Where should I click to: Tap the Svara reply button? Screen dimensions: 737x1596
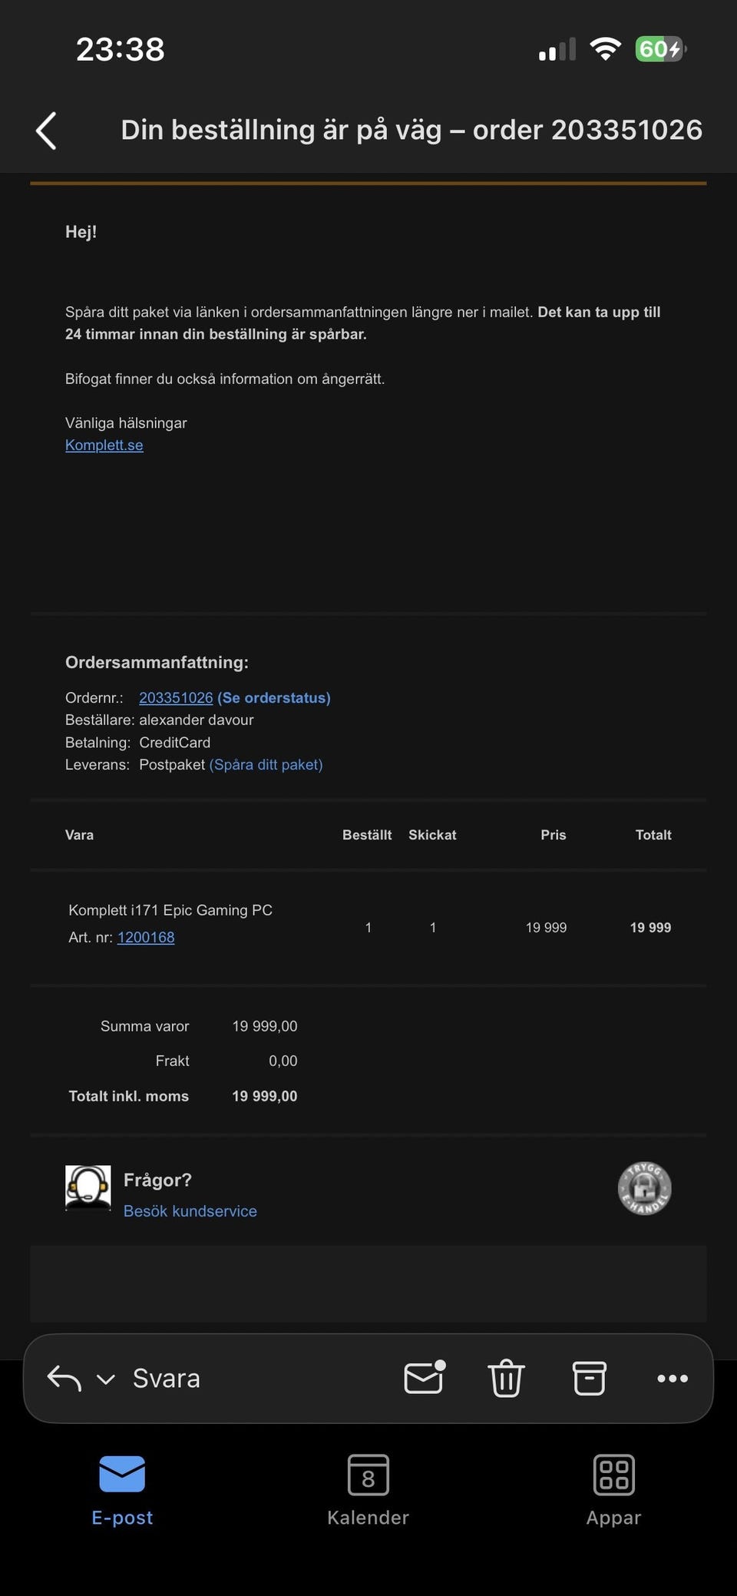point(167,1379)
